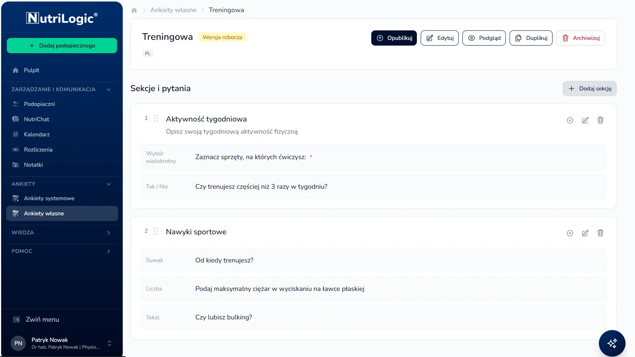Open the AI assistant sparkle button

click(612, 343)
